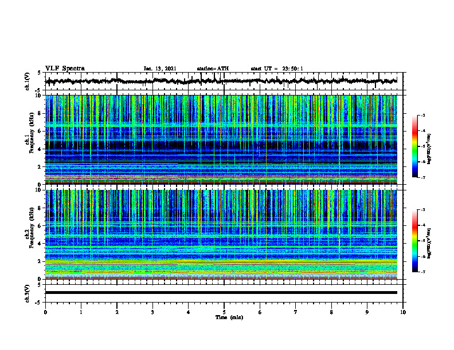
Task: Click the "-3" label on ch.1 color bar
Action: click(422, 116)
